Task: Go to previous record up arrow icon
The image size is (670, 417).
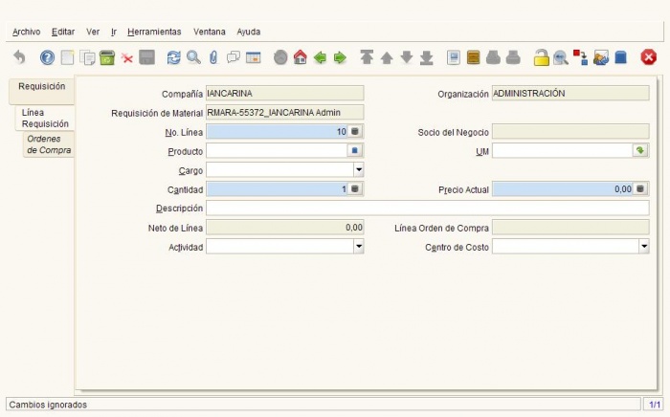Action: point(387,57)
